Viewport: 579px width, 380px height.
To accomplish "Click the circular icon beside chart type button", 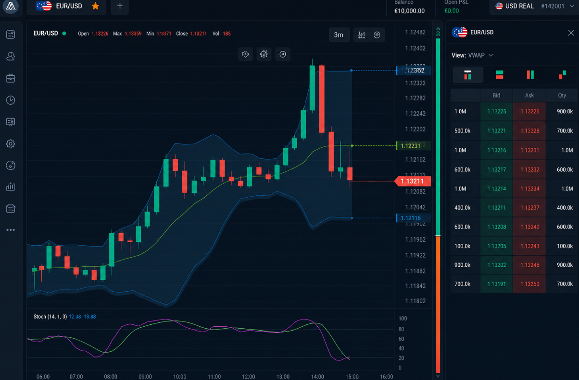I will (x=377, y=35).
